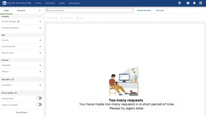The width and height of the screenshot is (206, 117).
Task: Expand the Function filter
Action: [x=40, y=40]
